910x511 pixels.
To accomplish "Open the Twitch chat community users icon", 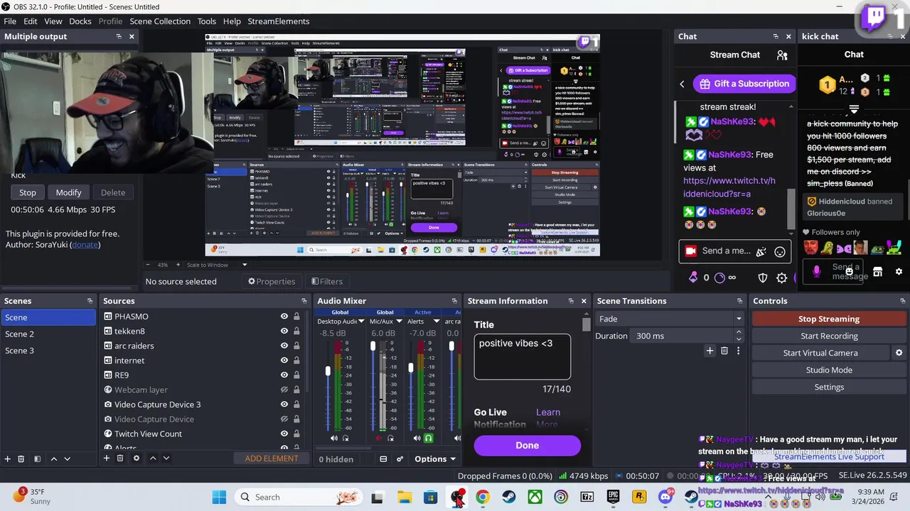I will 782,55.
